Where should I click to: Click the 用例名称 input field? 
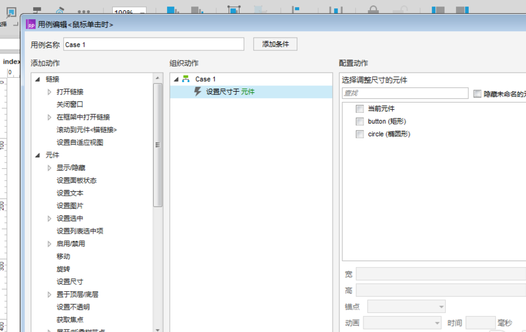pyautogui.click(x=154, y=44)
